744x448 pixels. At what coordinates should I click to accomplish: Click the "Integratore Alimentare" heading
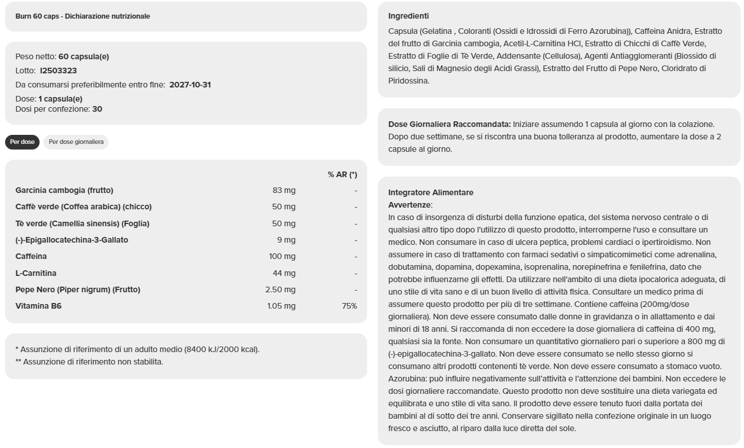(x=430, y=192)
